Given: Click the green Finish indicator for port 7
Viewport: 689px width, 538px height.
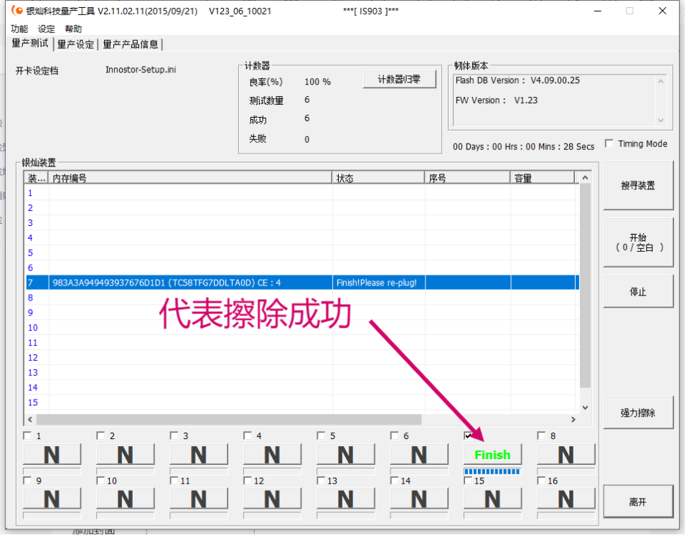Looking at the screenshot, I should pyautogui.click(x=492, y=454).
